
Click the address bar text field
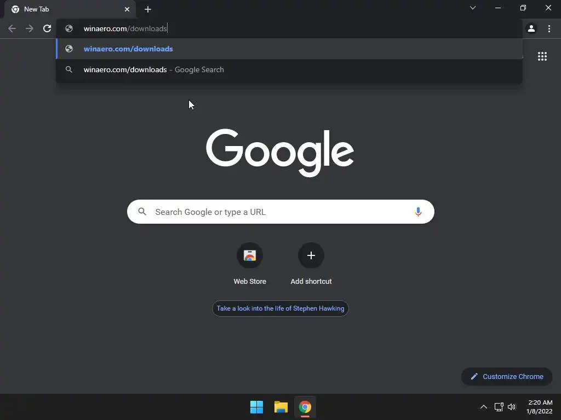(x=289, y=28)
